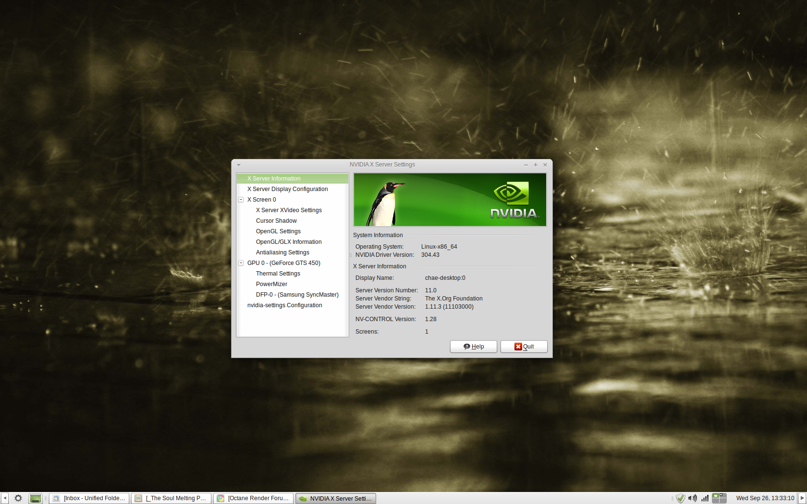Collapse the X Screen 0 tree node
The width and height of the screenshot is (807, 504).
[x=241, y=200]
